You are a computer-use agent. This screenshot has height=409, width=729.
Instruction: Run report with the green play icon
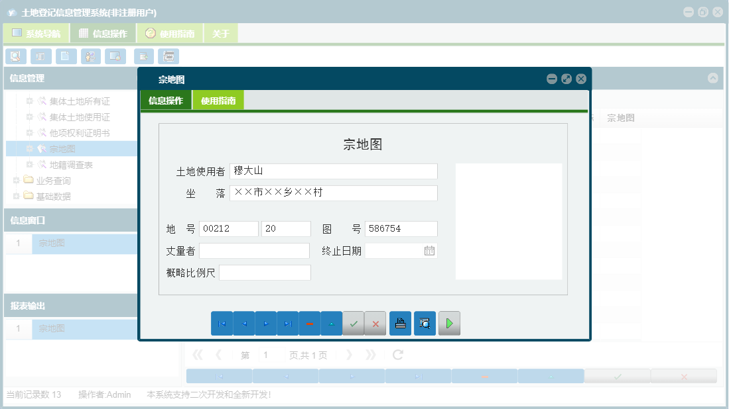pos(449,323)
